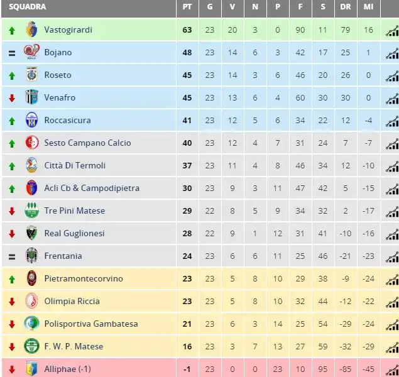The height and width of the screenshot is (377, 399).
Task: Click the Tre Pini Matese crest
Action: tap(31, 210)
